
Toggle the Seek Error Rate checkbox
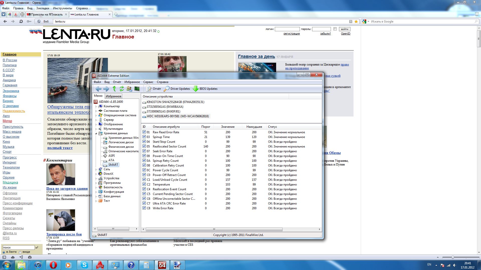[144, 151]
